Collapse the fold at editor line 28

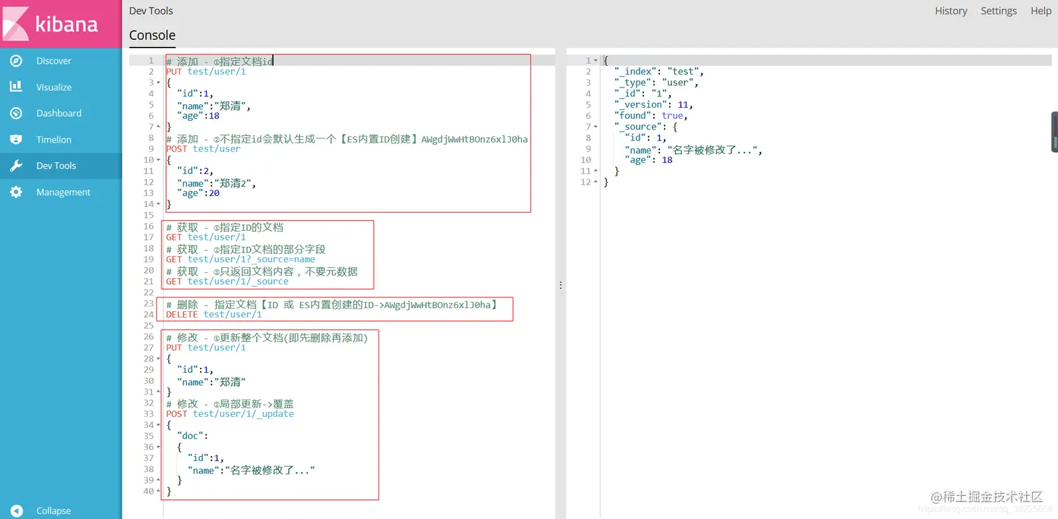tap(159, 359)
